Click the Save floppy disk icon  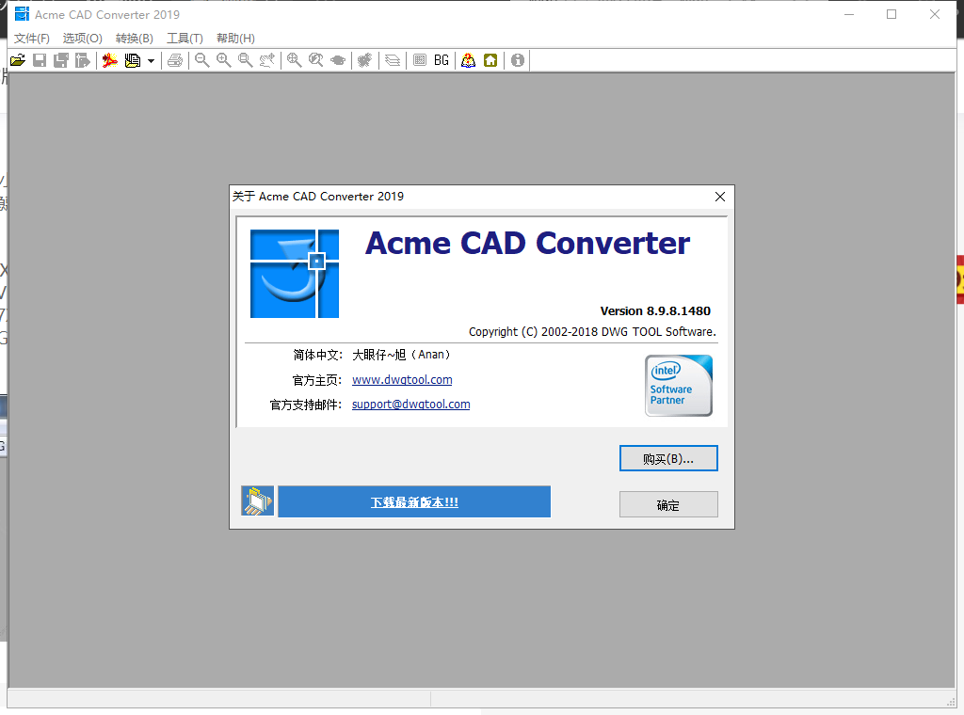[40, 60]
